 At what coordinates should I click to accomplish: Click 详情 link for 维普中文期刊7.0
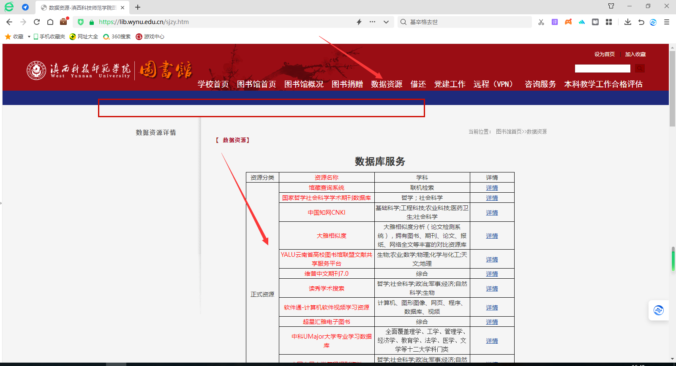point(492,274)
